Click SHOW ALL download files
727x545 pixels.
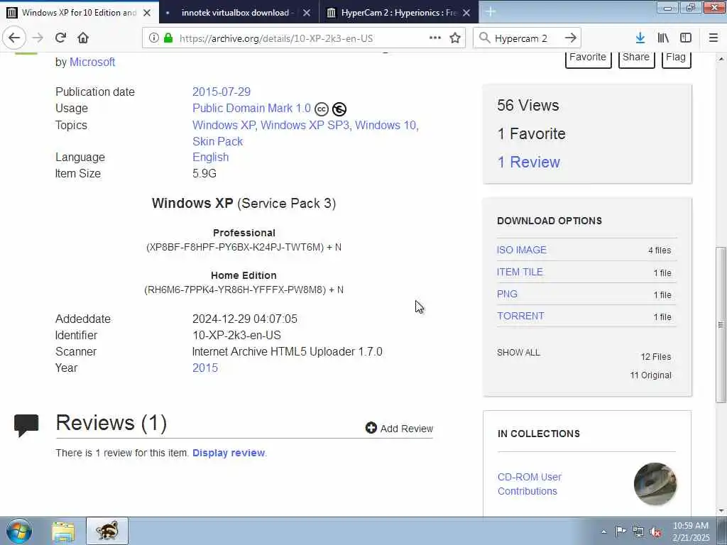(x=518, y=353)
